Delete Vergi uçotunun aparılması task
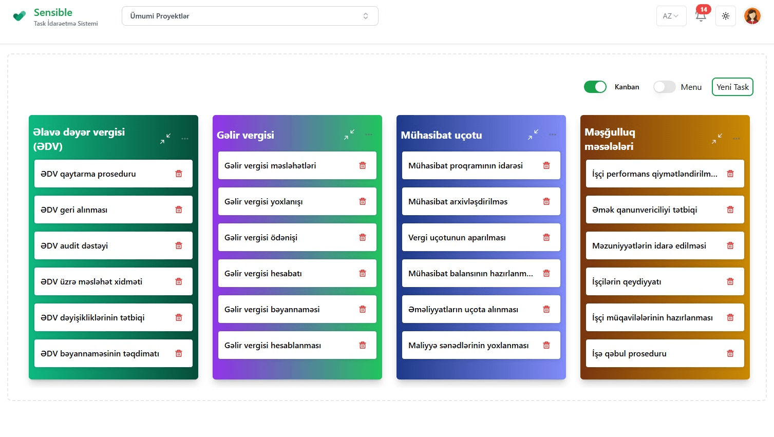 pos(546,237)
